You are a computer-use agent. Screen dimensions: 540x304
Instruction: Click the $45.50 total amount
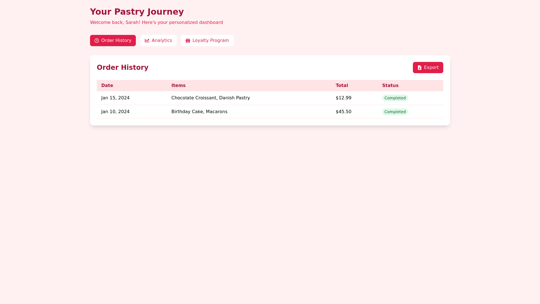click(343, 112)
